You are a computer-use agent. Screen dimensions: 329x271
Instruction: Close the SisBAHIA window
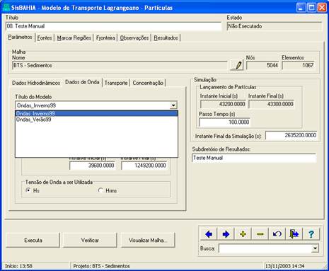322,8
